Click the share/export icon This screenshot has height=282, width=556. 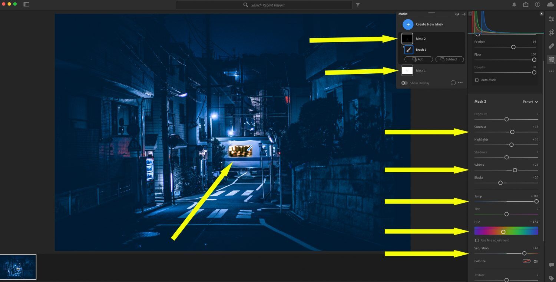tap(526, 4)
